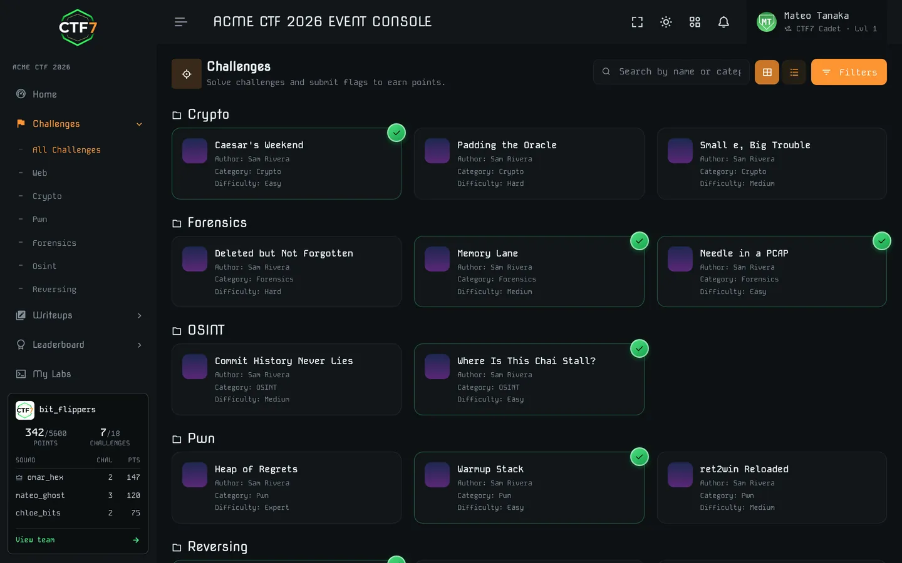Open the Padding the Oracle challenge

529,164
